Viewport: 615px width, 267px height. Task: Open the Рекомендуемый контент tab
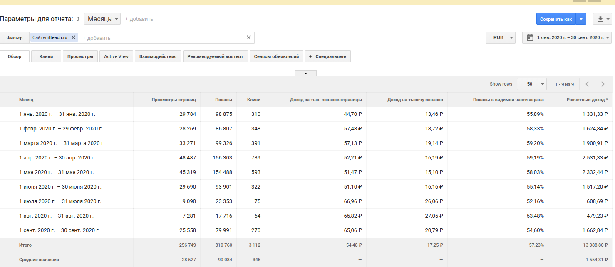(215, 56)
